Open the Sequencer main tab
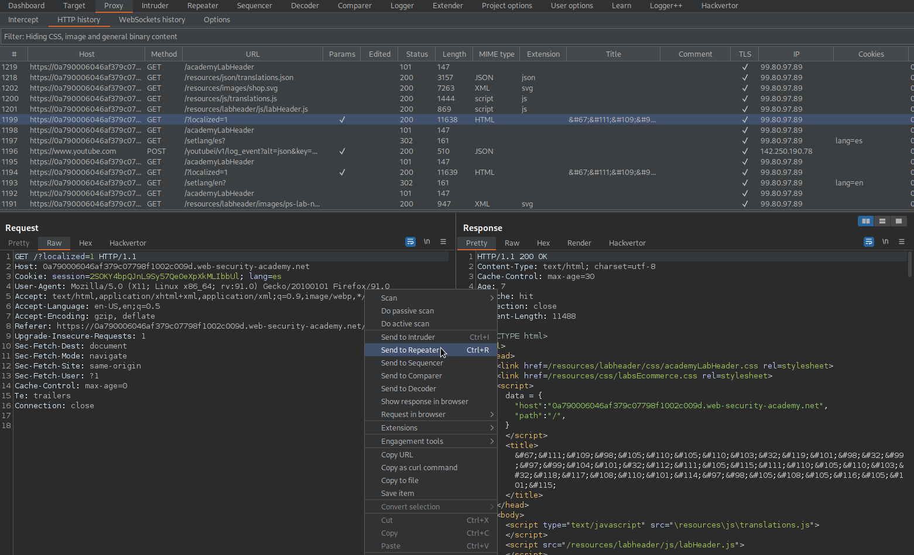 (x=254, y=6)
